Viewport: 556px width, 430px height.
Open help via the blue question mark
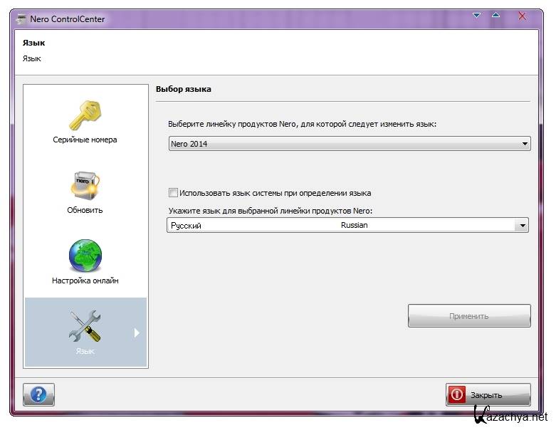pos(38,394)
